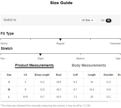This screenshot has height=108, width=121.
Task: Open the US Size dropdown
Action: (87, 20)
